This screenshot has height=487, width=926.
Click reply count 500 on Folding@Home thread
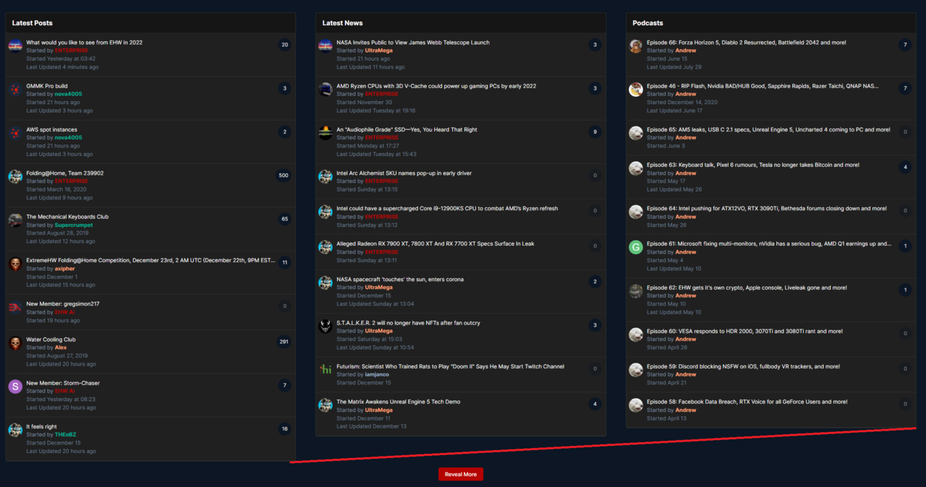[284, 176]
